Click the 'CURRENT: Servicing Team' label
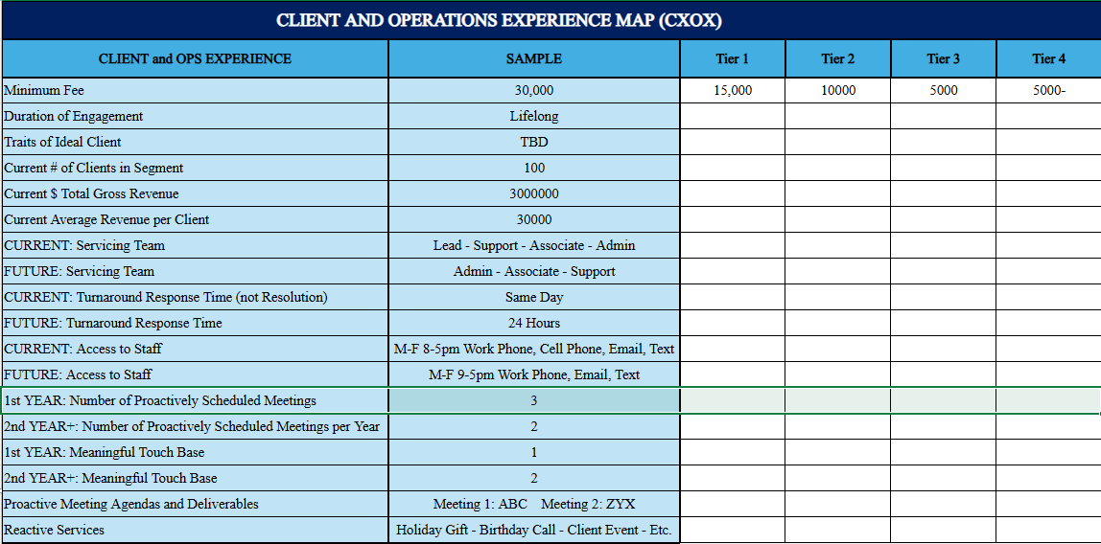 (196, 246)
